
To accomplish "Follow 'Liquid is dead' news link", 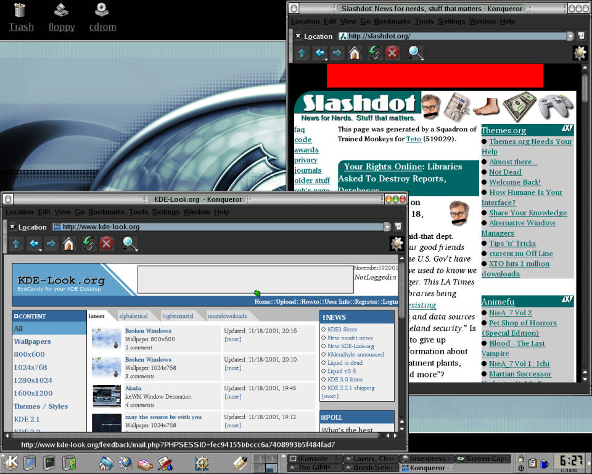I will (x=345, y=362).
